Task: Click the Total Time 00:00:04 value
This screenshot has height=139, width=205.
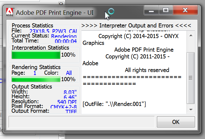Action: tap(66, 41)
